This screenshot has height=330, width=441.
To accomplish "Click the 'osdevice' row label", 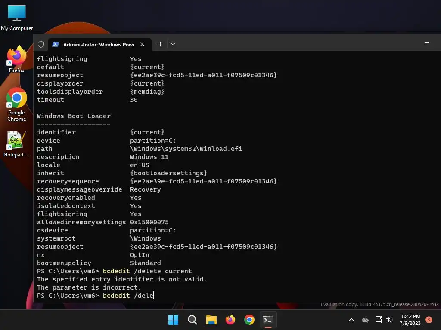I will tap(52, 230).
